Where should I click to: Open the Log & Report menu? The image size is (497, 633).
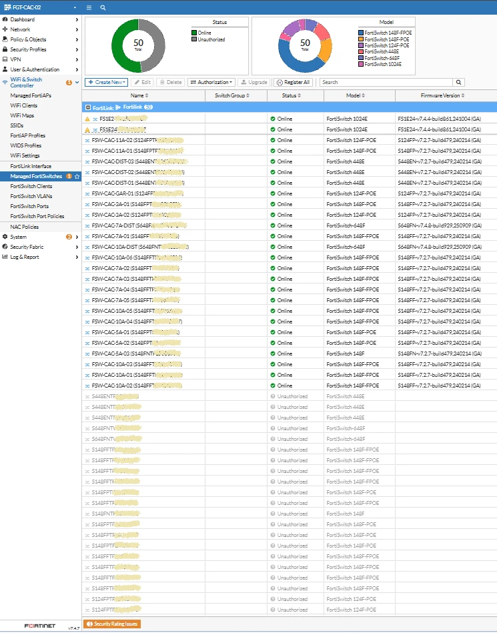[41, 257]
